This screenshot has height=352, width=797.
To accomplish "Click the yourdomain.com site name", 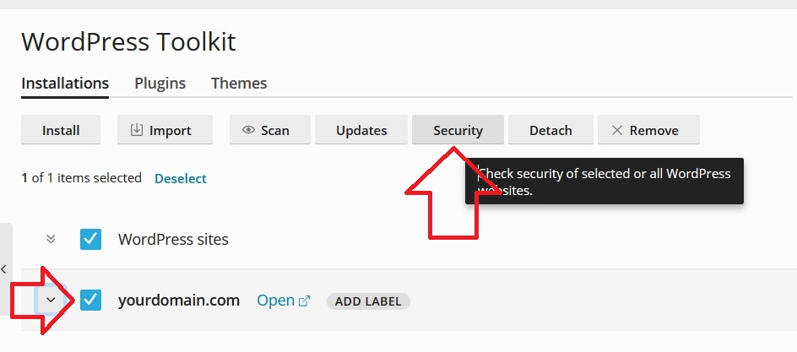I will click(x=179, y=301).
